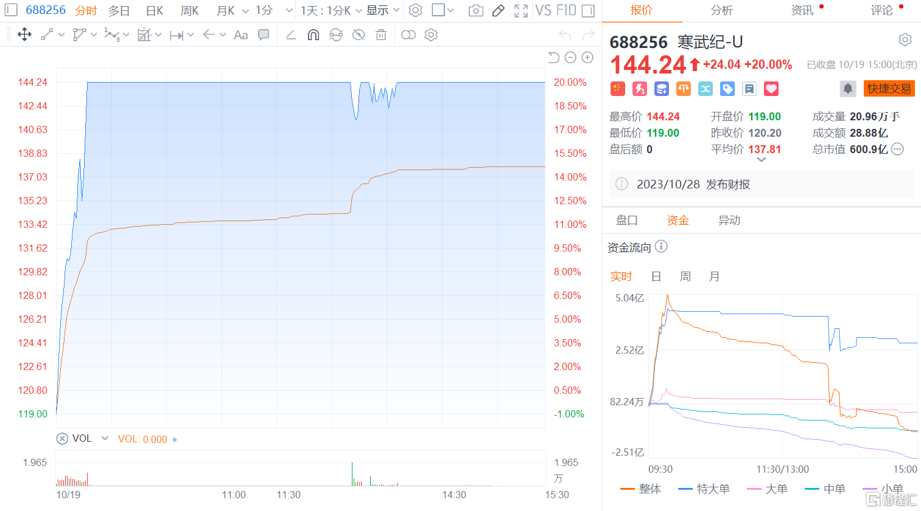
Task: Expand trend line tool options arrow
Action: pyautogui.click(x=61, y=35)
